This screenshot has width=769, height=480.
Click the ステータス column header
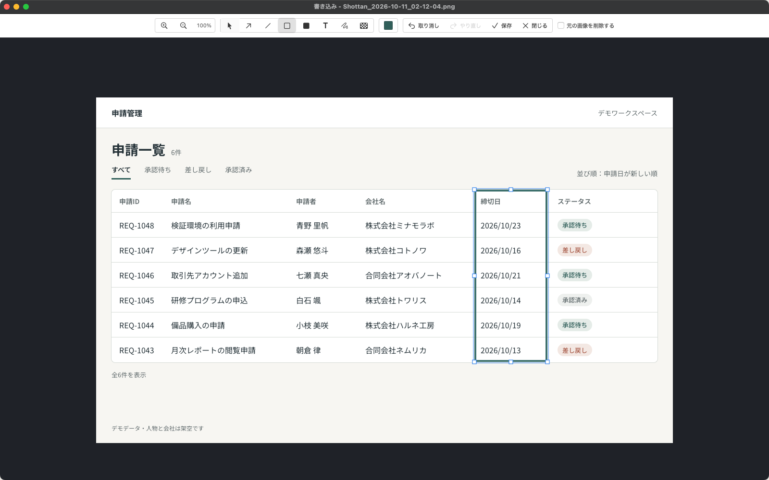(x=574, y=202)
